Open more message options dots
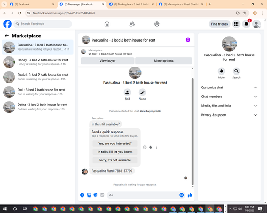Image resolution: width=267 pixels, height=213 pixels. click(156, 148)
